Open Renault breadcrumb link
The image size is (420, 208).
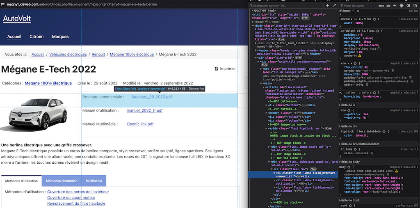coord(98,55)
